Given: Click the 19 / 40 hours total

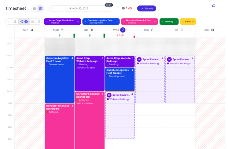Looking at the screenshot, I should [x=127, y=8].
